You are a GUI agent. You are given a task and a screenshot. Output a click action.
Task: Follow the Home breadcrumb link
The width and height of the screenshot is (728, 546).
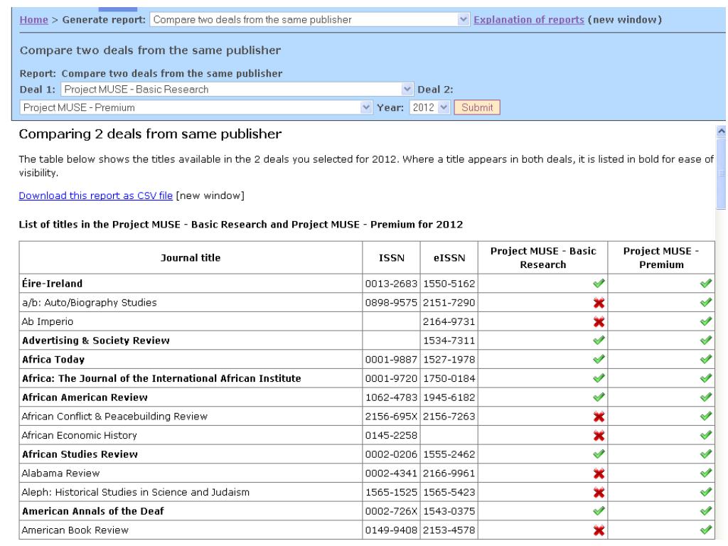[x=34, y=19]
